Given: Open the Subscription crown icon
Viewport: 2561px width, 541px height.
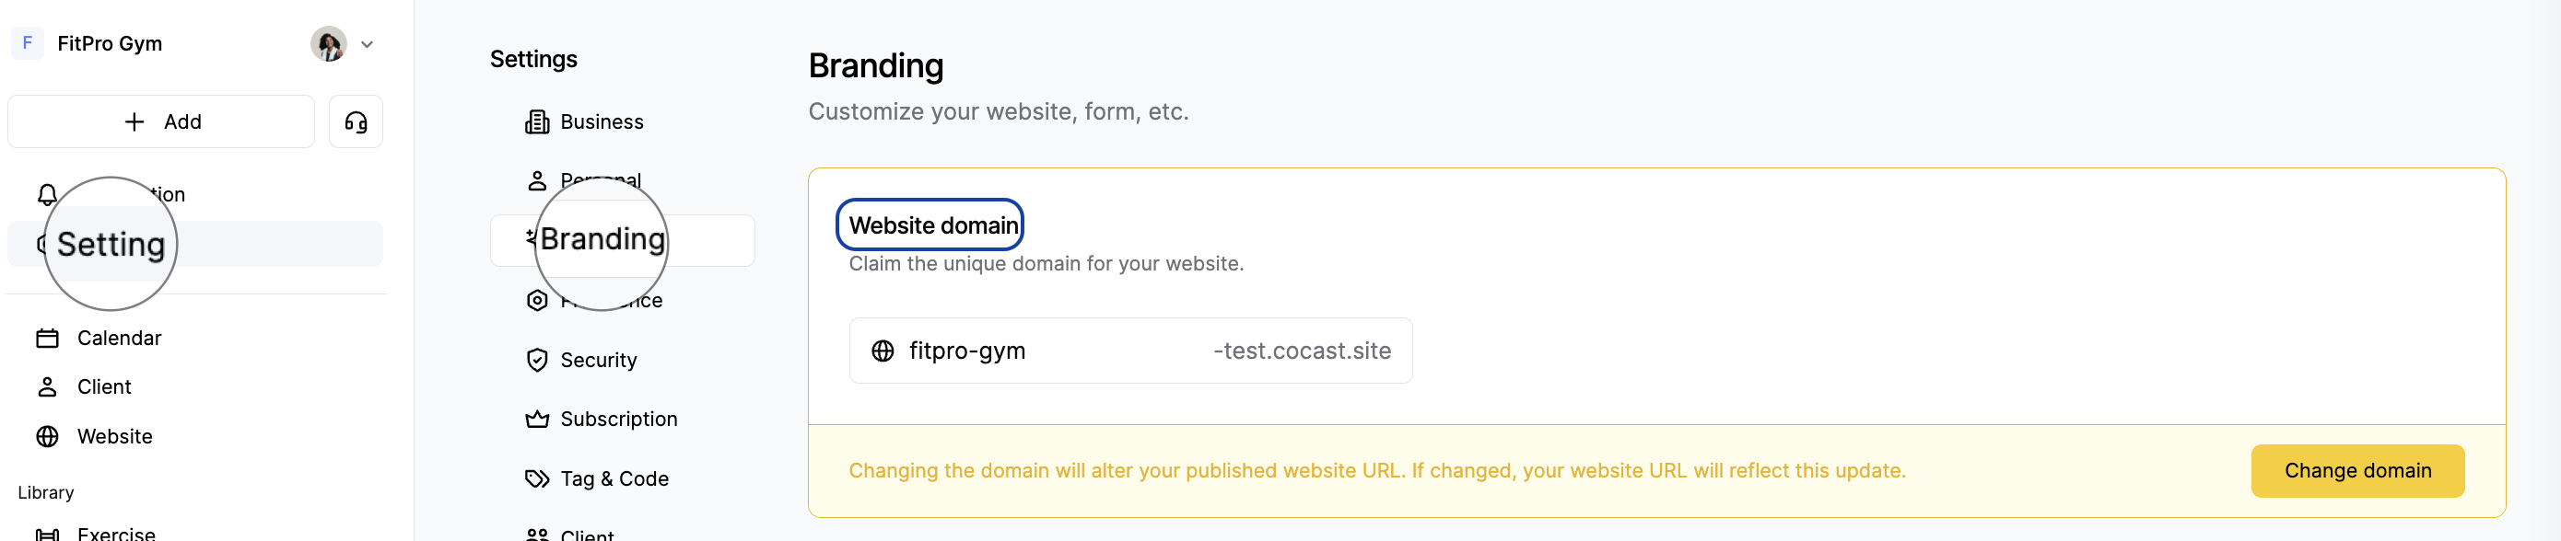Looking at the screenshot, I should click(x=537, y=418).
